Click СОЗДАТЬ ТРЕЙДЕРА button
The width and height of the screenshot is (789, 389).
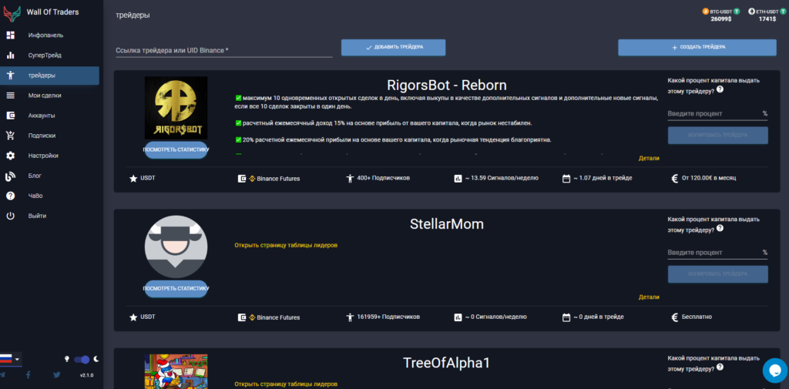pyautogui.click(x=697, y=47)
